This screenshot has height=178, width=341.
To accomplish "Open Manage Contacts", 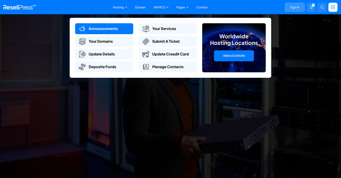I will point(168,67).
